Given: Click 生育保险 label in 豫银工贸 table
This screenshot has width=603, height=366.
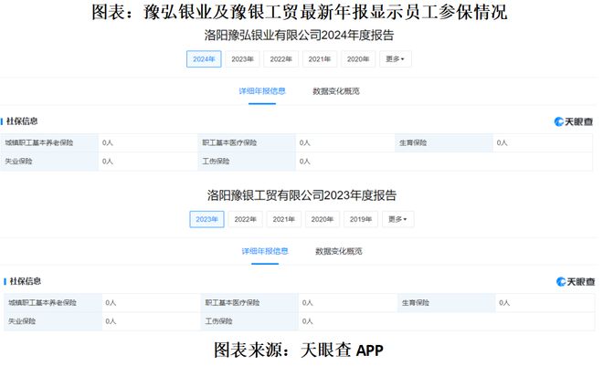Looking at the screenshot, I should [x=416, y=303].
